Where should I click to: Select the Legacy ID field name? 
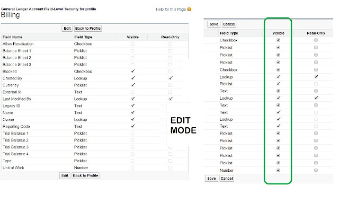click(x=11, y=106)
